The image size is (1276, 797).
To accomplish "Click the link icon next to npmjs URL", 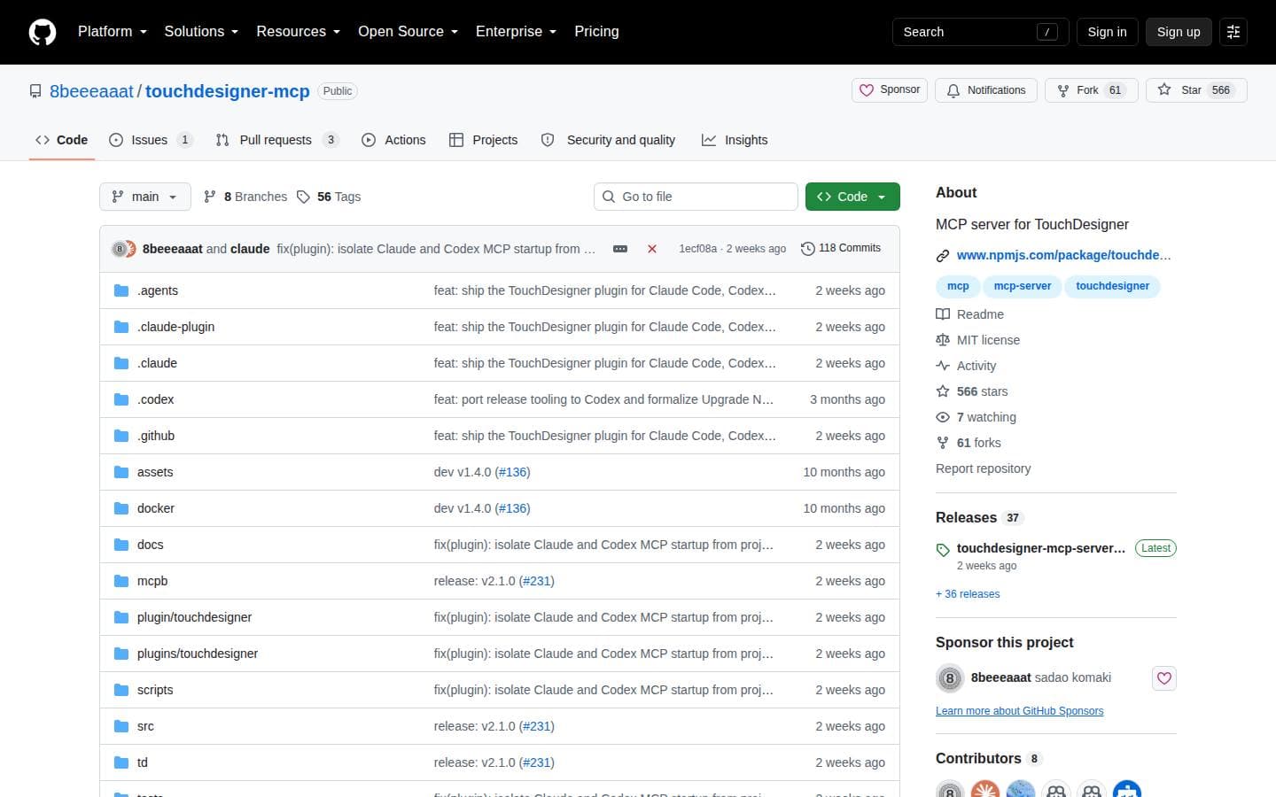I will (x=943, y=256).
